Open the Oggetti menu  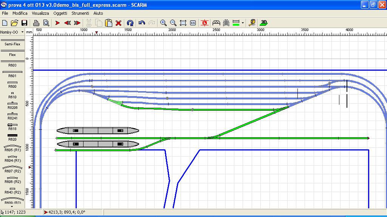click(x=60, y=13)
